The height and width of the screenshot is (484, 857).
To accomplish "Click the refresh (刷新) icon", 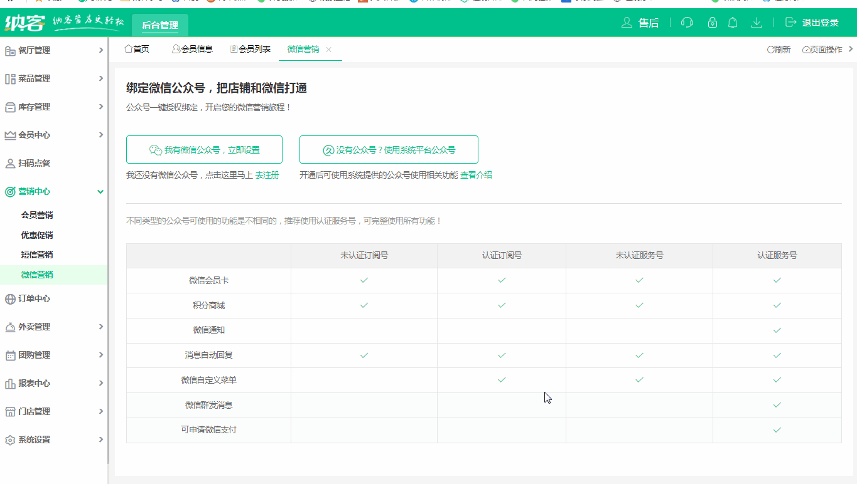I will click(779, 49).
